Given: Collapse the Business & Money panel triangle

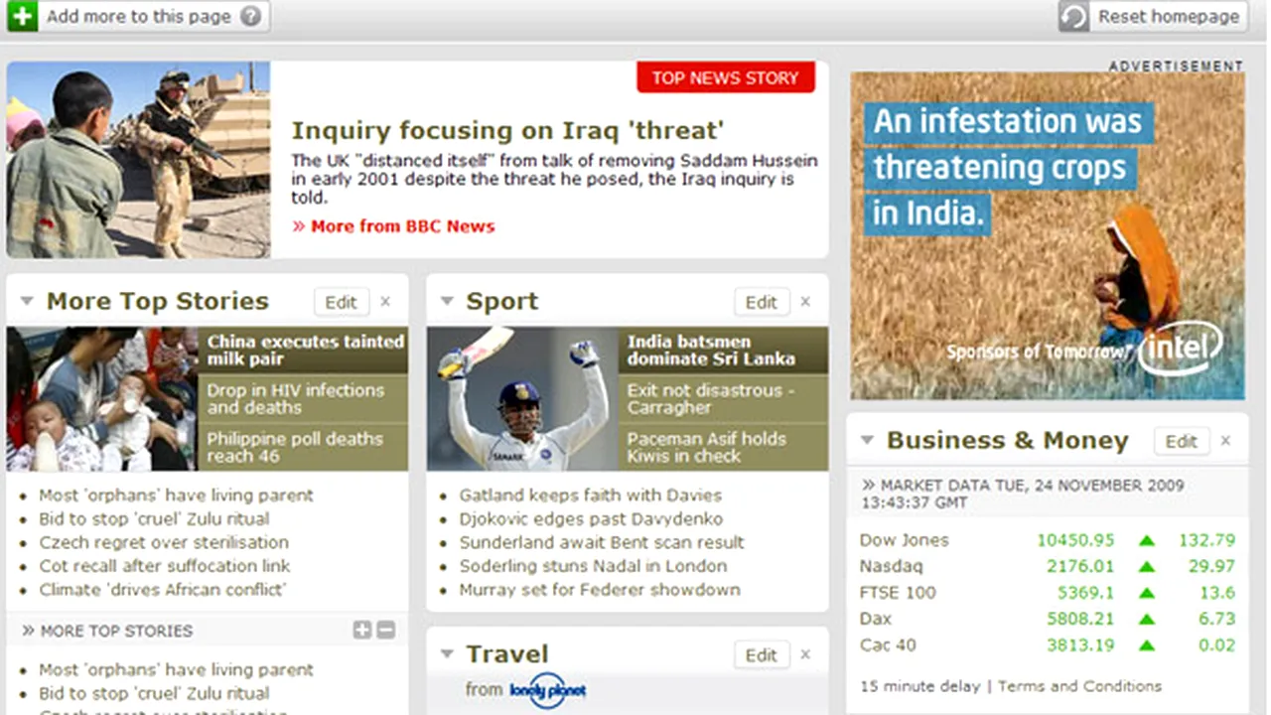Looking at the screenshot, I should click(867, 440).
